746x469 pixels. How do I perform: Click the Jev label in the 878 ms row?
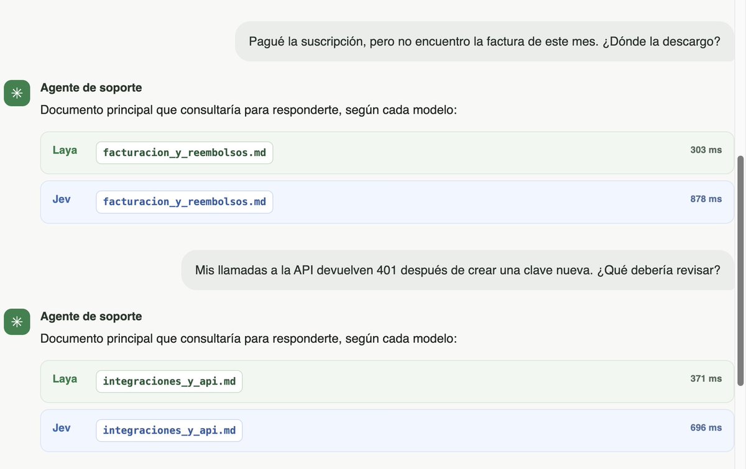click(62, 199)
